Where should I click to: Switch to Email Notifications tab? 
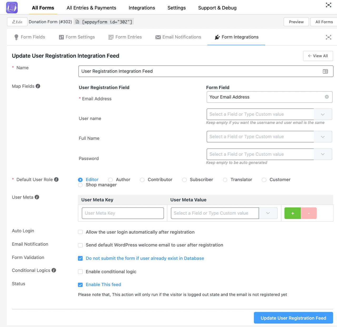click(178, 37)
